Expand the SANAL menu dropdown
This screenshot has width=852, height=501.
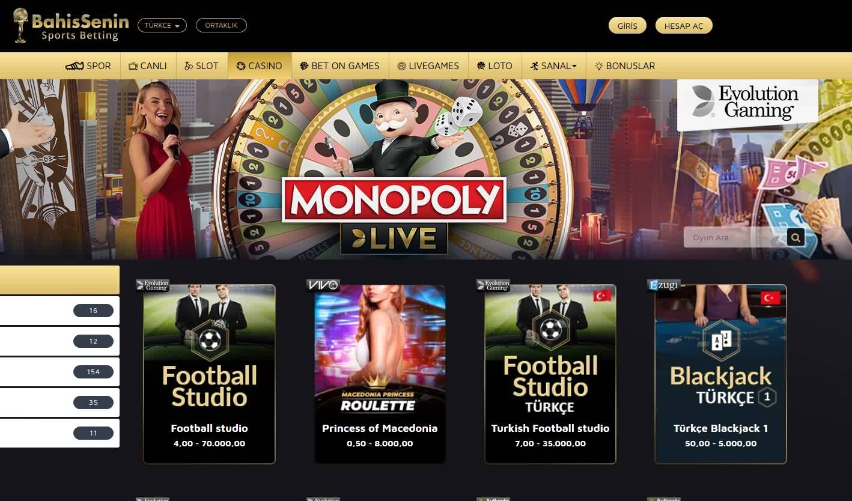[x=553, y=66]
